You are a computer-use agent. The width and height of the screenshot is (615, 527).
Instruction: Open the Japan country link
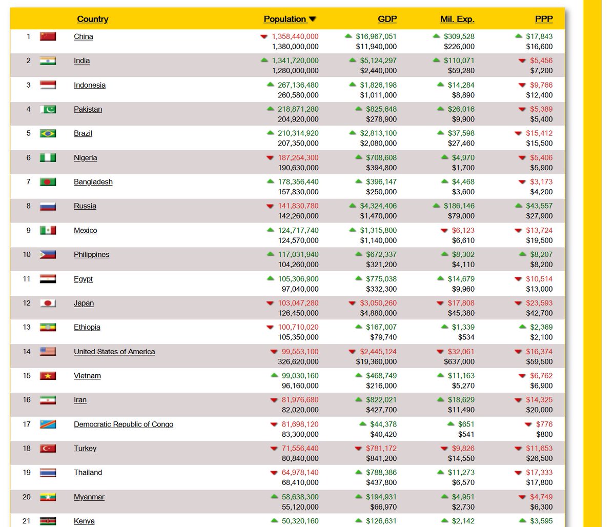tap(84, 303)
